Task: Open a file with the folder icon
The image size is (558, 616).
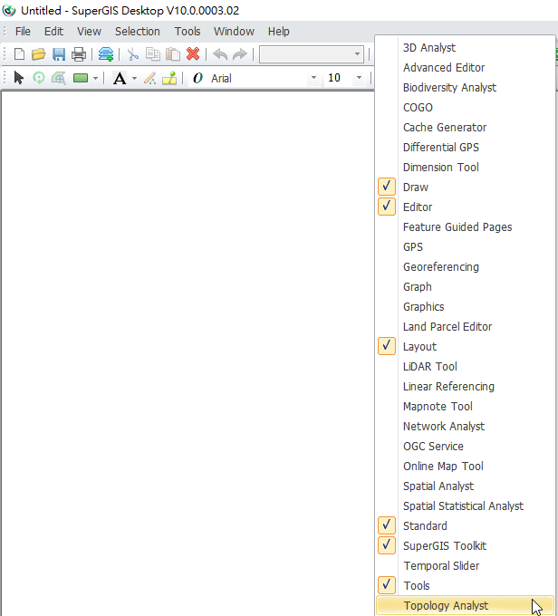Action: (x=39, y=54)
